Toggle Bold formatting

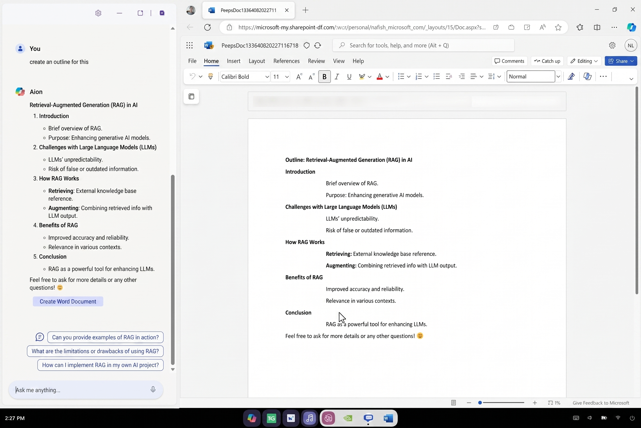click(x=325, y=76)
